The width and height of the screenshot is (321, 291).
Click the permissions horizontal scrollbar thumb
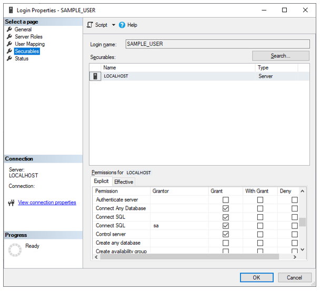pyautogui.click(x=189, y=257)
